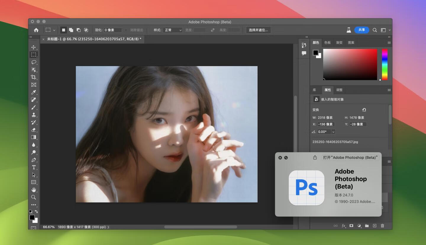Open the Style dropdown set to 正常
Screen dimensions: 426x245
tap(173, 30)
